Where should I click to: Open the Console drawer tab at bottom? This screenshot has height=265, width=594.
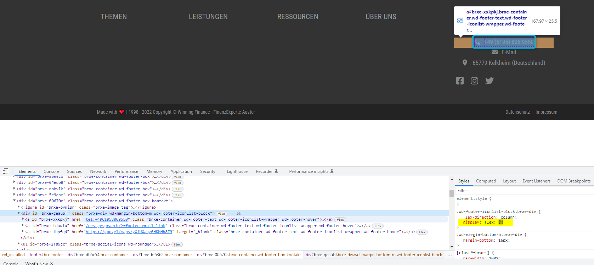pyautogui.click(x=11, y=263)
